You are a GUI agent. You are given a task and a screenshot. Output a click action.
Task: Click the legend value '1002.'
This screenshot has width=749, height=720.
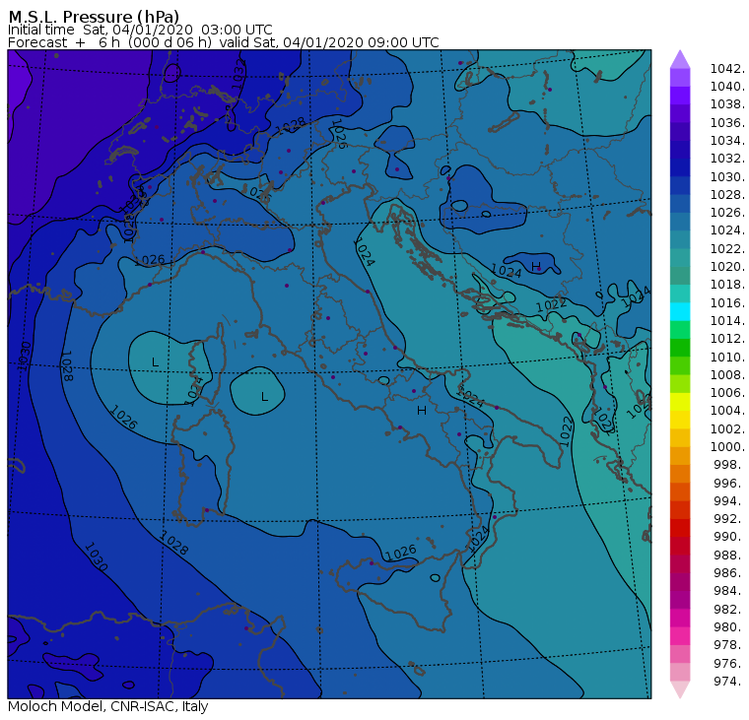point(727,428)
